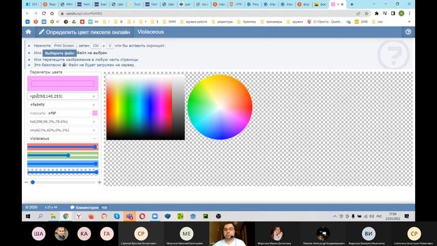Open the taskbar search magnifier
This screenshot has height=246, width=437.
(40, 216)
